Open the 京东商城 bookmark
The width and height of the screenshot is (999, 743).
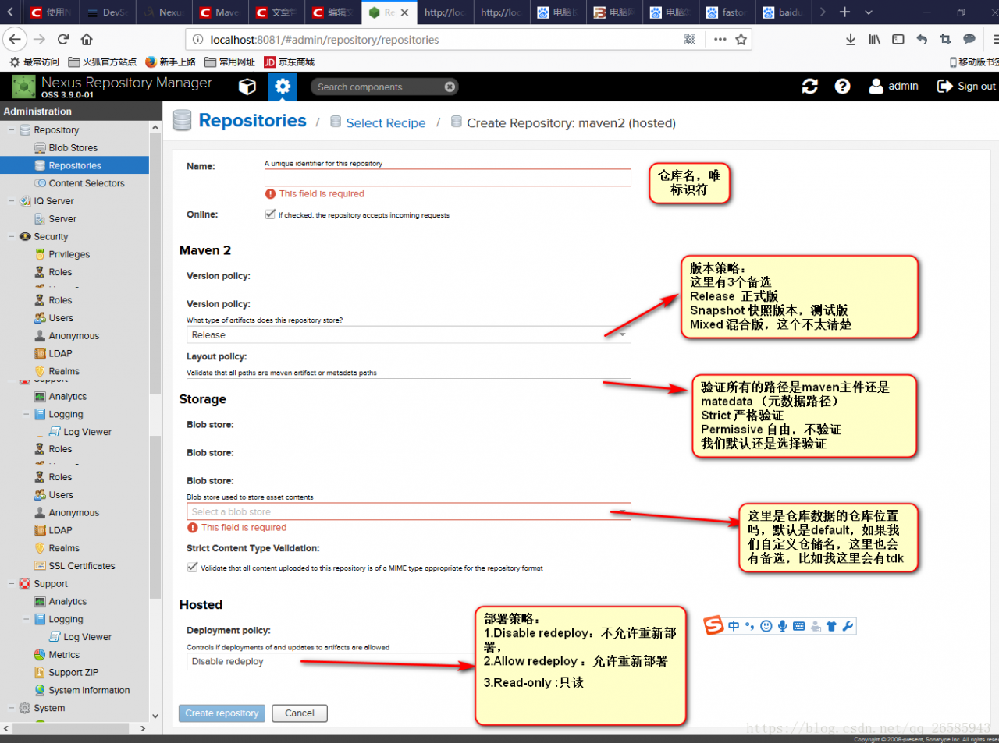pyautogui.click(x=289, y=62)
